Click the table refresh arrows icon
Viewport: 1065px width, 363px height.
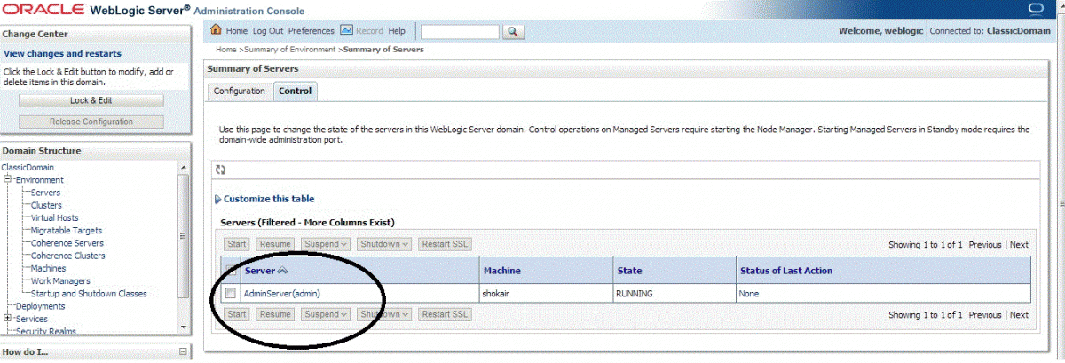point(221,170)
